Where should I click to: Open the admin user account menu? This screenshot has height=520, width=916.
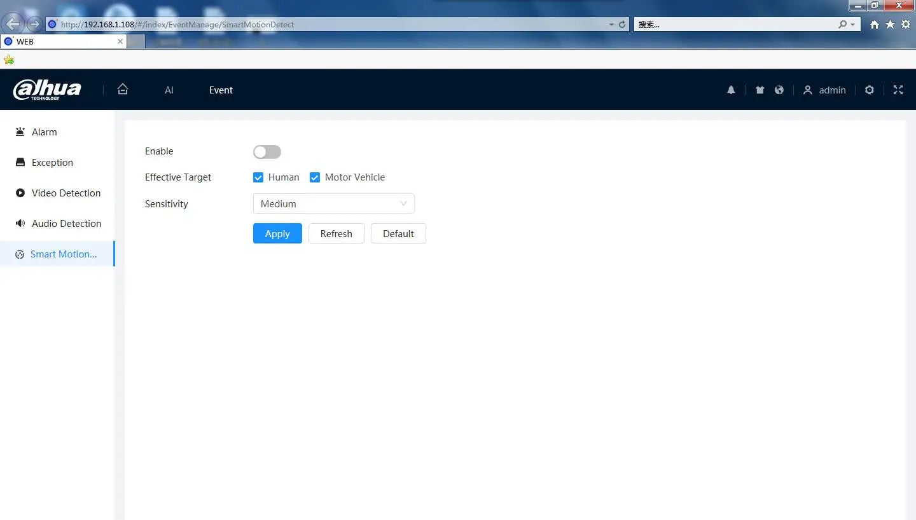[x=824, y=90]
